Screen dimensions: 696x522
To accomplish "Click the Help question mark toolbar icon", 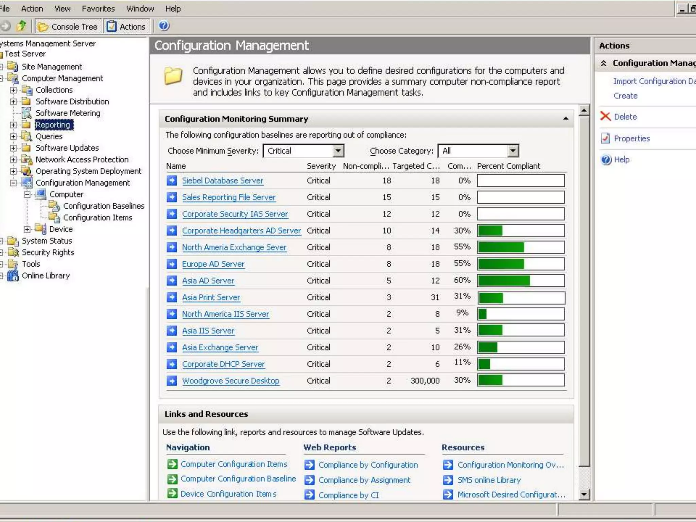I will [x=164, y=26].
